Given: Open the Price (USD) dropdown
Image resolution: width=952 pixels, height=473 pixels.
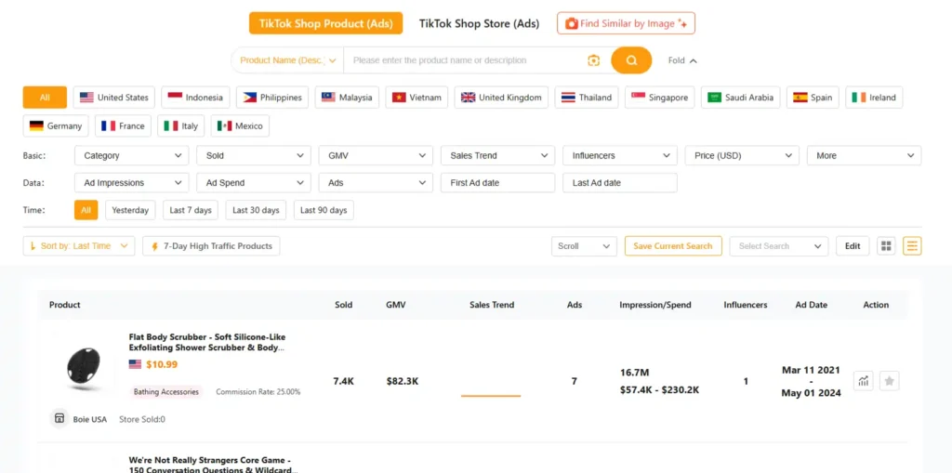Looking at the screenshot, I should (x=742, y=156).
